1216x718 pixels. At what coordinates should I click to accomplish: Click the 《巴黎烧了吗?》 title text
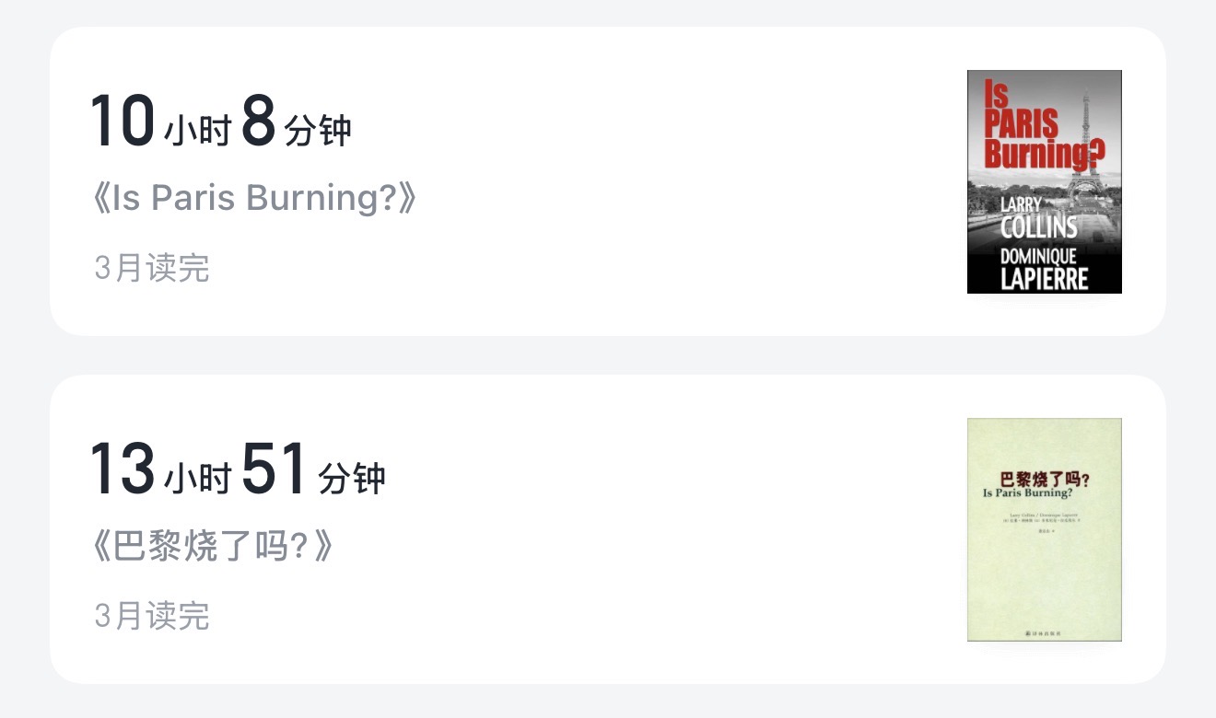213,547
